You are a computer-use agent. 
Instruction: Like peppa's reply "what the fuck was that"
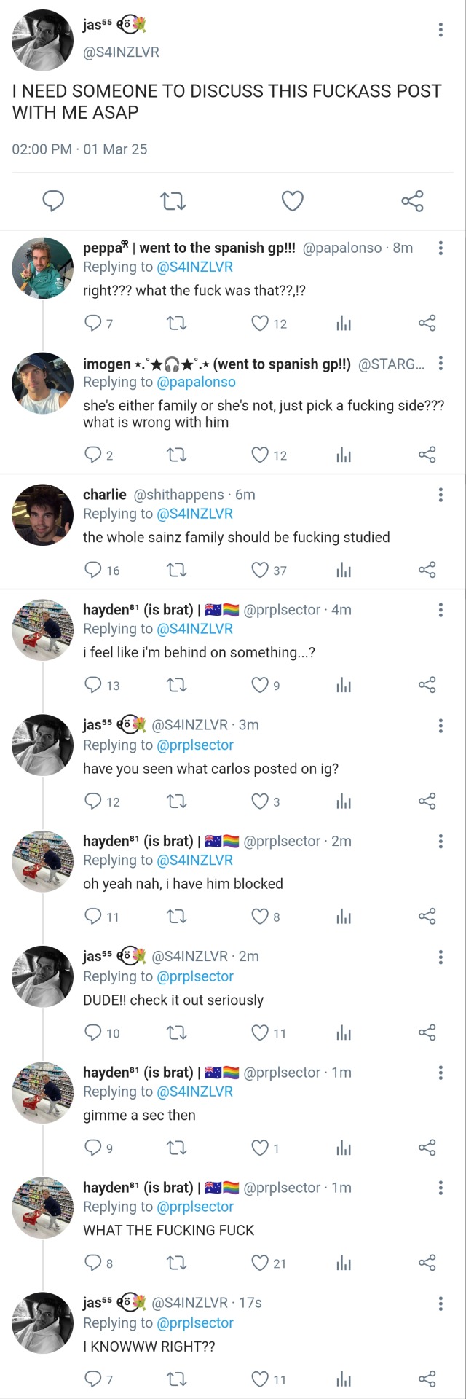point(260,323)
